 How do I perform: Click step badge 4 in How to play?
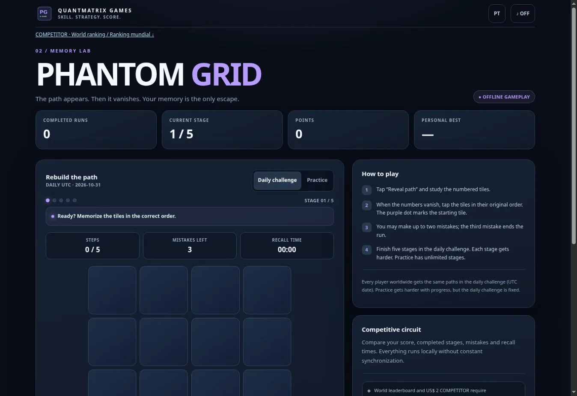click(x=366, y=250)
